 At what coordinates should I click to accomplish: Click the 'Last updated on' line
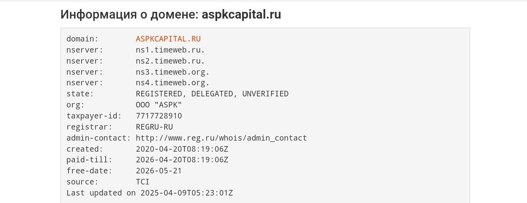tap(150, 193)
